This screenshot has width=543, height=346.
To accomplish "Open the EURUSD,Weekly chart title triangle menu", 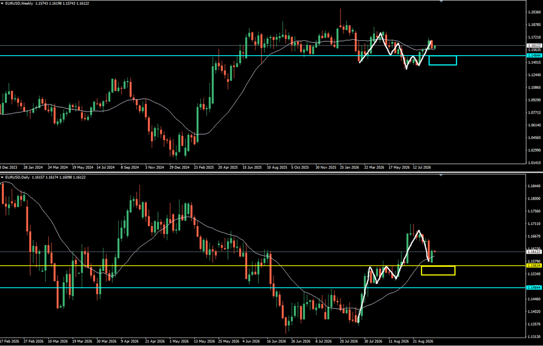I will point(2,3).
